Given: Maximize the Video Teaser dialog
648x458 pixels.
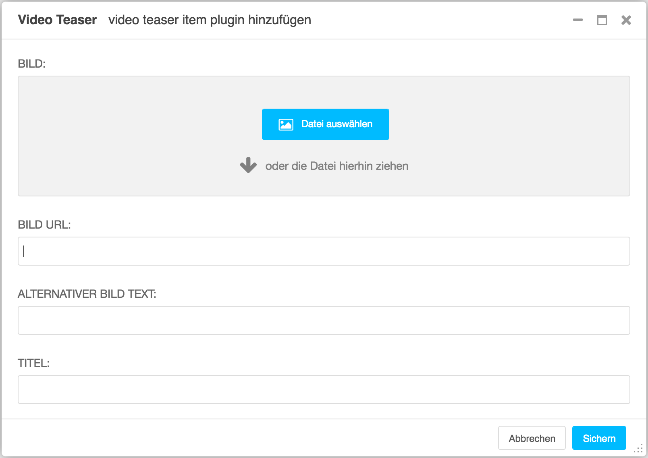Looking at the screenshot, I should click(x=602, y=20).
